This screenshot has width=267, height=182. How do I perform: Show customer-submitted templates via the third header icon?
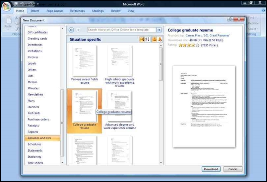pos(154,39)
